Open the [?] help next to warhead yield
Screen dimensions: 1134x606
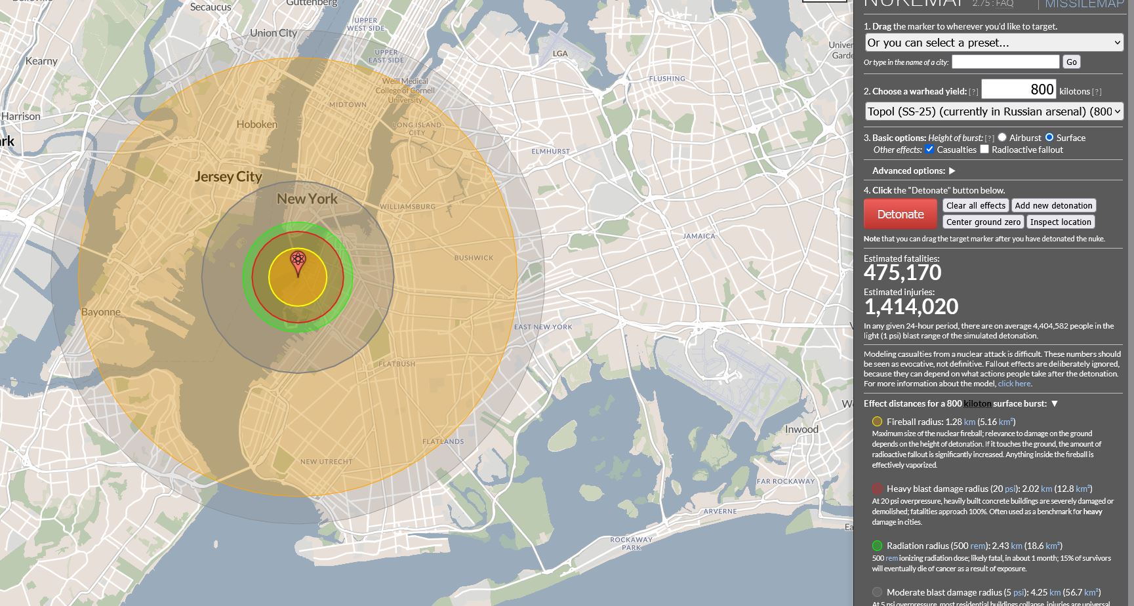(x=973, y=92)
